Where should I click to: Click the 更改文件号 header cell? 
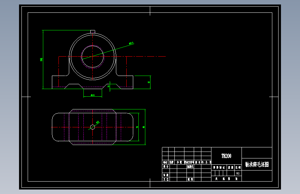click(x=189, y=162)
